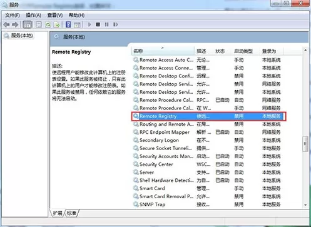Click 手动 startup type in Smart Card row
311x227 pixels.
239,188
